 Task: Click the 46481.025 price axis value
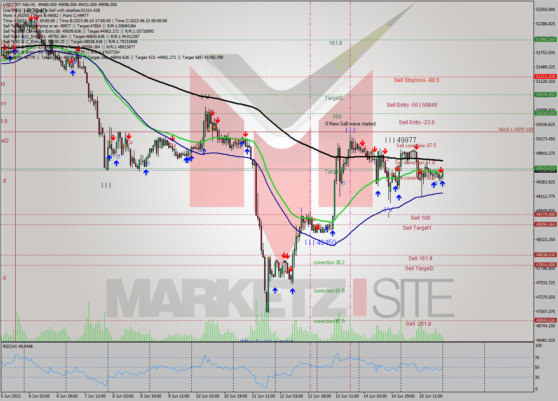(545, 340)
